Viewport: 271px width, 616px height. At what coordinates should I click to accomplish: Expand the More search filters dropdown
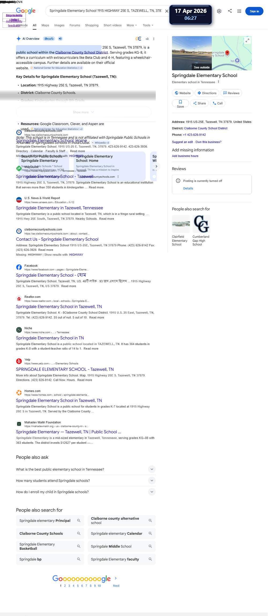(x=132, y=25)
